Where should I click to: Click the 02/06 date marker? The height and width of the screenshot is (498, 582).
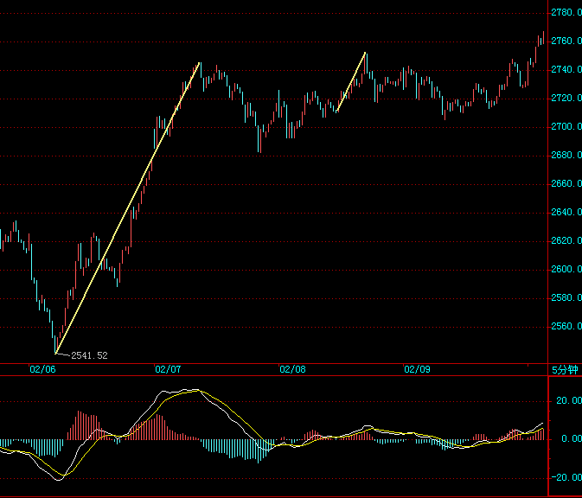point(42,369)
